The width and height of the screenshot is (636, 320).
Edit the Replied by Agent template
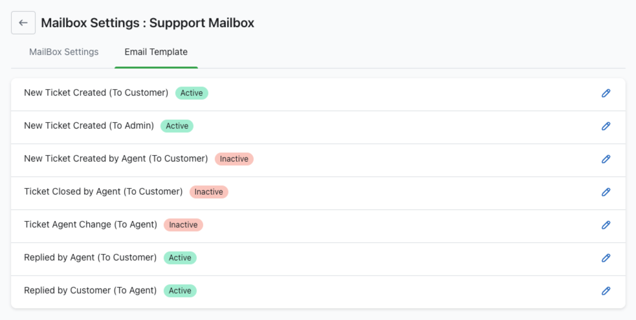(606, 258)
